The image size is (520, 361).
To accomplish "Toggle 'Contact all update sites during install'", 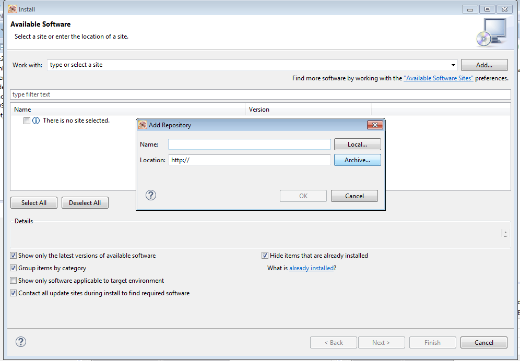I will click(x=14, y=293).
